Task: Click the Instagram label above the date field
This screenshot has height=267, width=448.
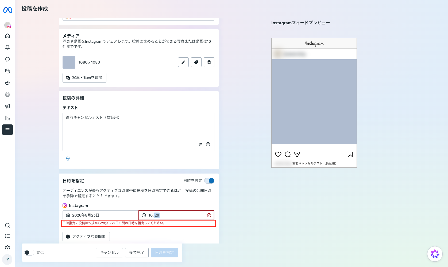Action: (78, 206)
